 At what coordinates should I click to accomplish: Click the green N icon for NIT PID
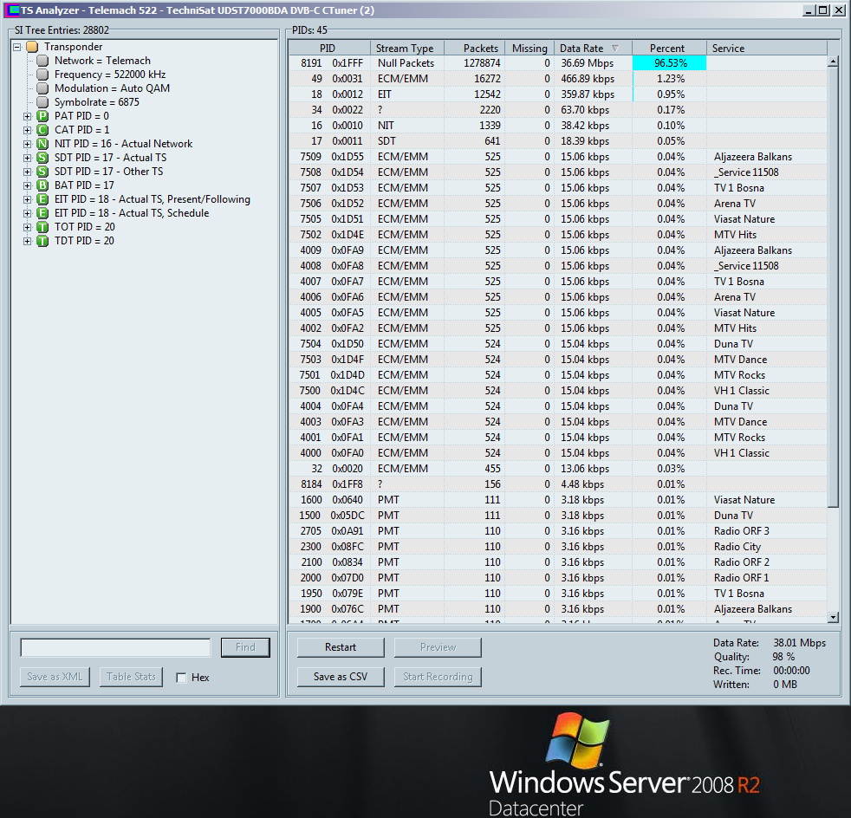[x=42, y=144]
